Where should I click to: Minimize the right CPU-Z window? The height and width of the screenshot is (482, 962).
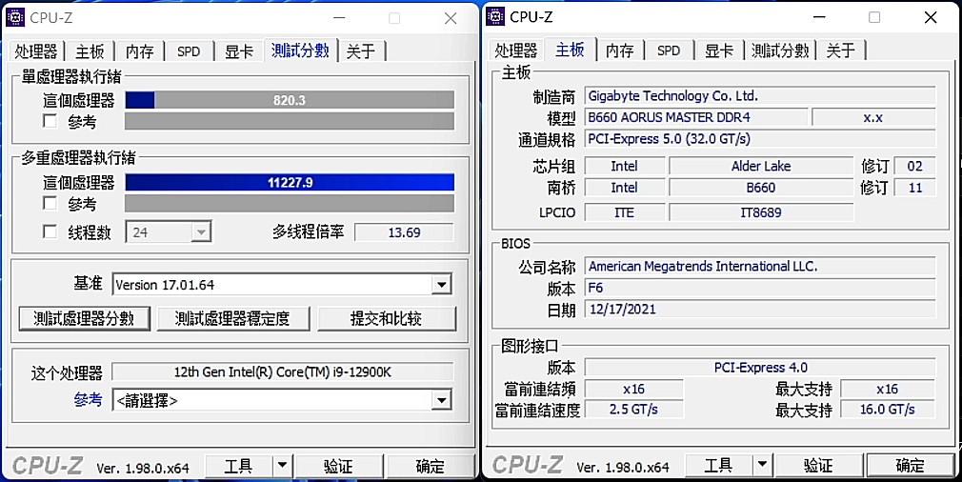coord(819,17)
